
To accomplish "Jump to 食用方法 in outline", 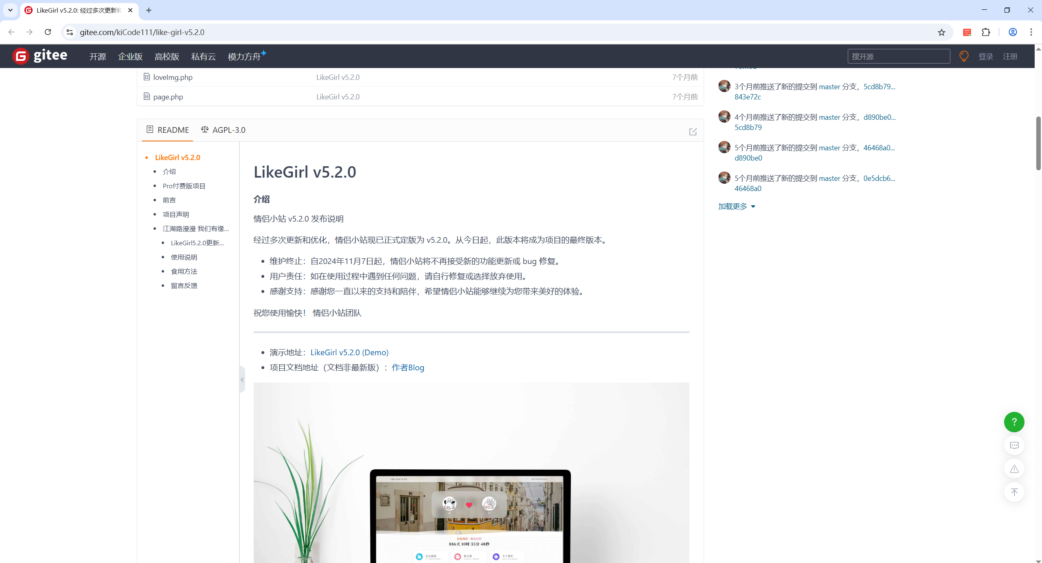I will tap(184, 271).
